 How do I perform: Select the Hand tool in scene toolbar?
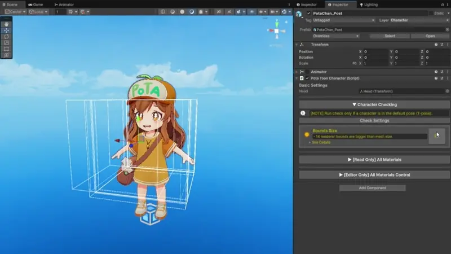tap(6, 24)
